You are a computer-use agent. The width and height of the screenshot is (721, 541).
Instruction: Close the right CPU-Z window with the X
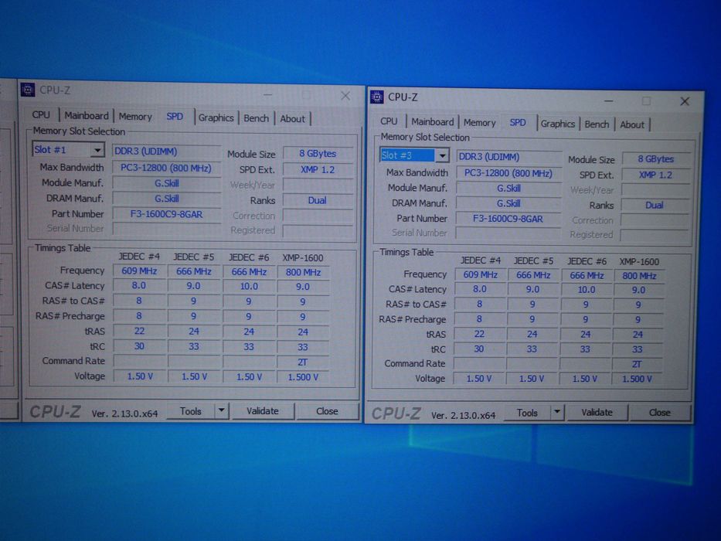(x=685, y=101)
